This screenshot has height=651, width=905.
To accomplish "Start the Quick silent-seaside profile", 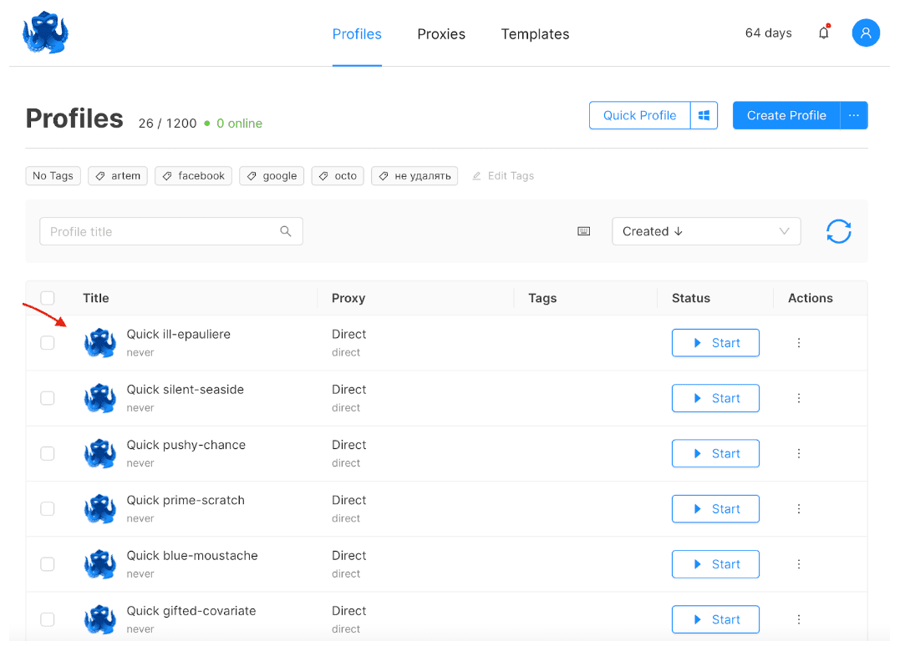I will pyautogui.click(x=715, y=398).
